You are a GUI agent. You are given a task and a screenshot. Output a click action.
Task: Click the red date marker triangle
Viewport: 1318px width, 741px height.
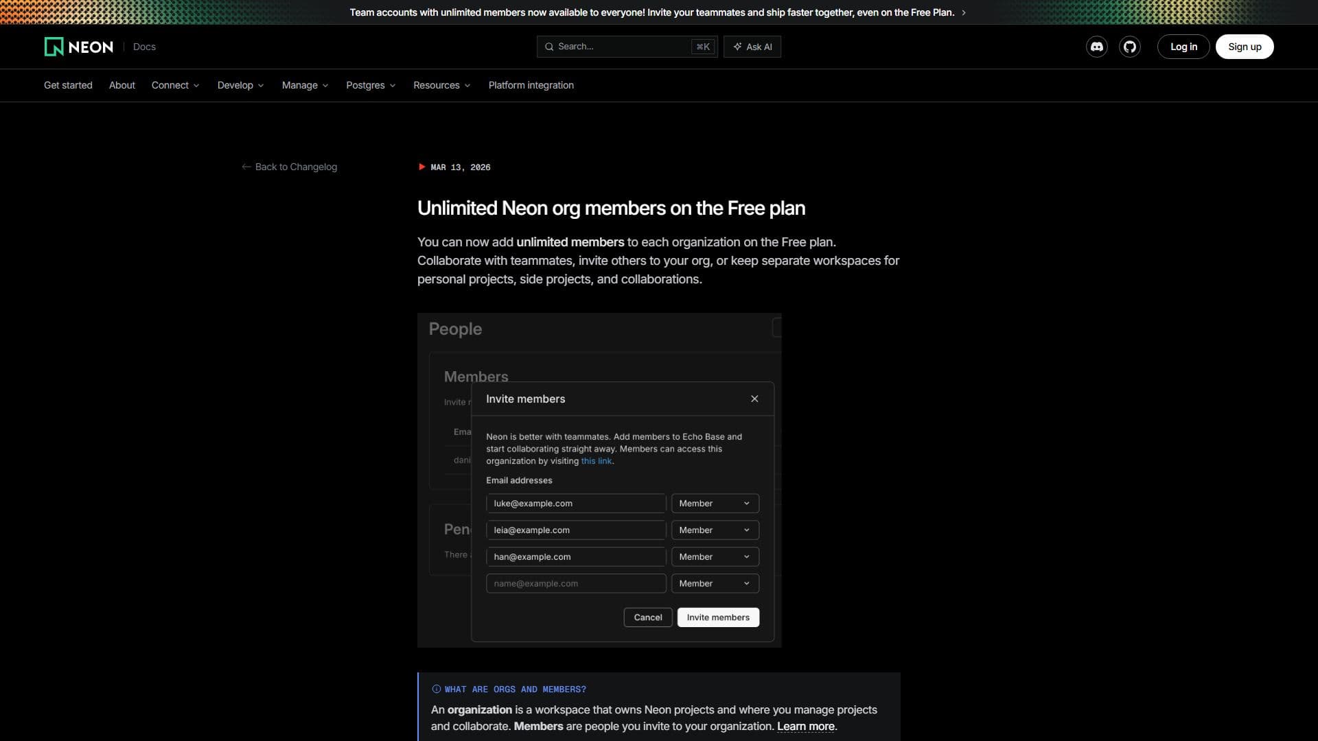(x=421, y=167)
